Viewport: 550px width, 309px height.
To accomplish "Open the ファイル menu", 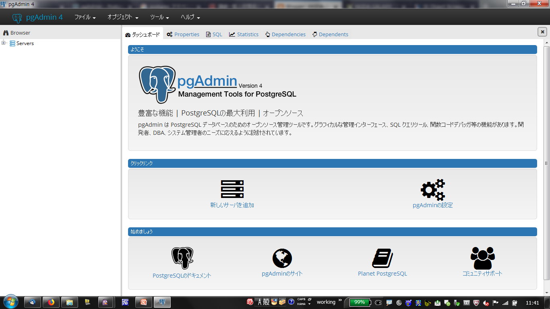I will point(85,17).
